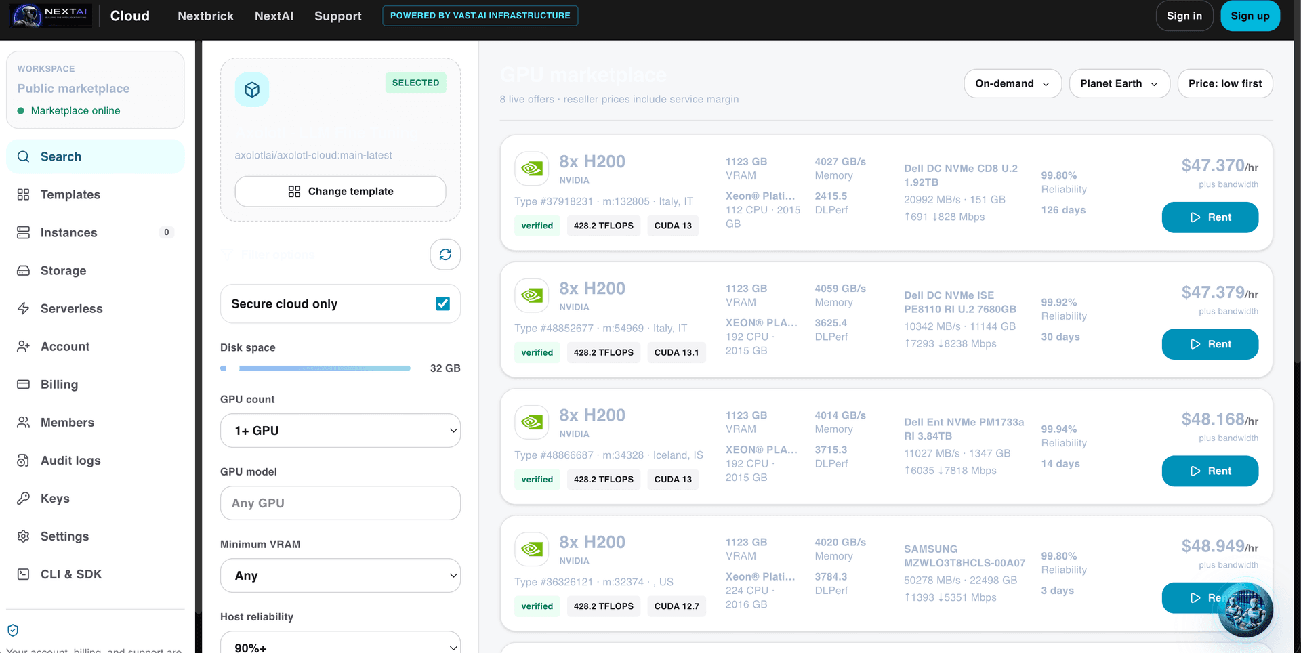Open the Cloud nav item
The width and height of the screenshot is (1301, 653).
130,16
